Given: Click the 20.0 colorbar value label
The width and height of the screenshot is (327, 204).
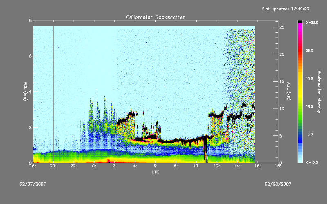Looking at the screenshot, I should (309, 50).
